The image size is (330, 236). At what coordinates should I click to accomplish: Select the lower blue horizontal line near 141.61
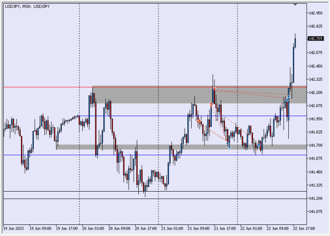pyautogui.click(x=155, y=155)
